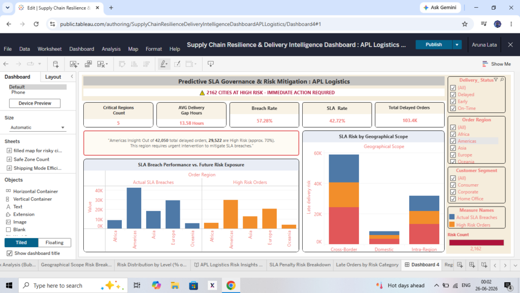Viewport: 520px width, 293px height.
Task: Click the Aruna Lata account name
Action: pyautogui.click(x=484, y=45)
